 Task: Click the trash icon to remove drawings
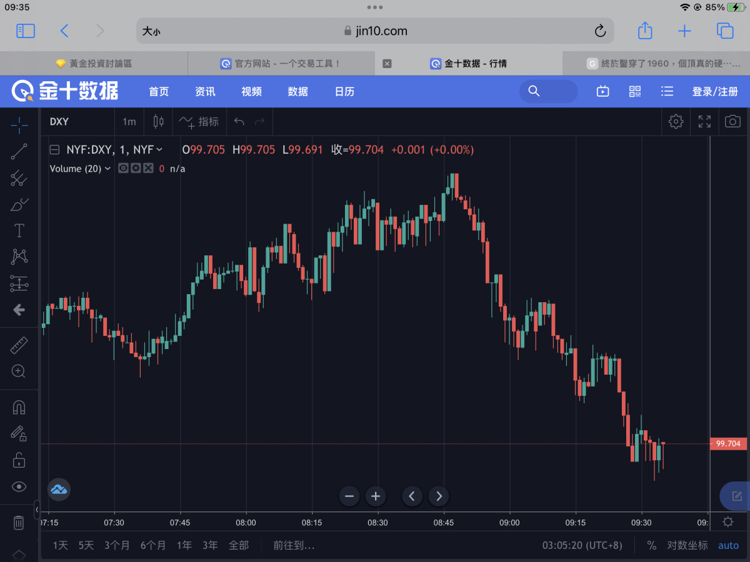[19, 523]
